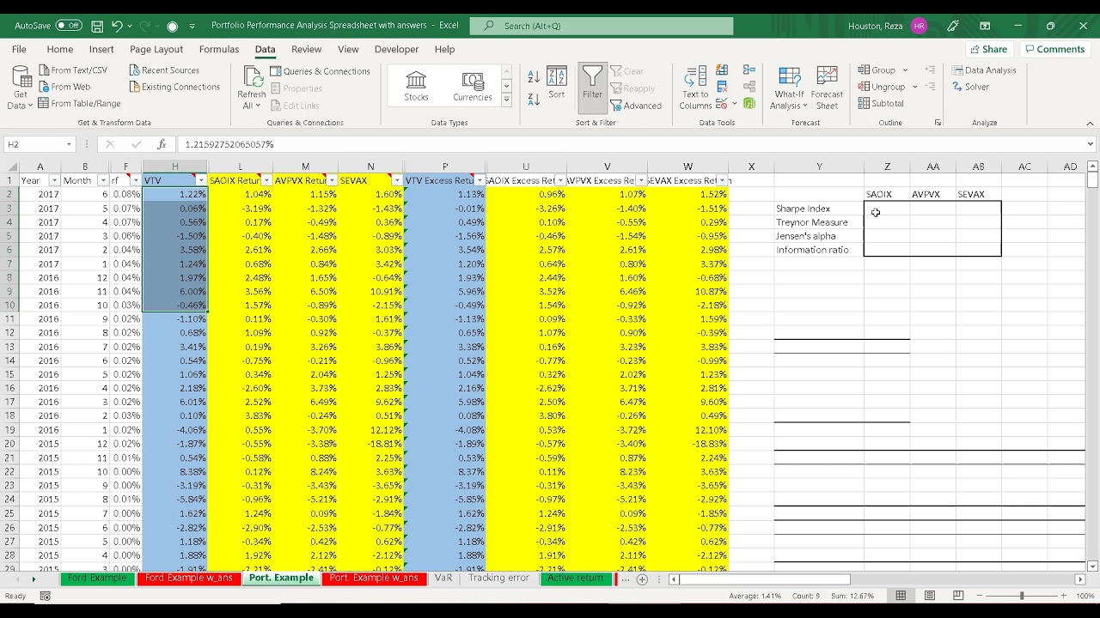Open Recent Sources
The height and width of the screenshot is (618, 1100).
(164, 70)
